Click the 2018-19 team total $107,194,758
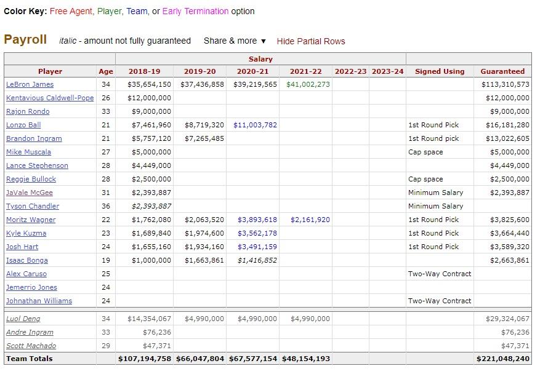 click(x=145, y=359)
